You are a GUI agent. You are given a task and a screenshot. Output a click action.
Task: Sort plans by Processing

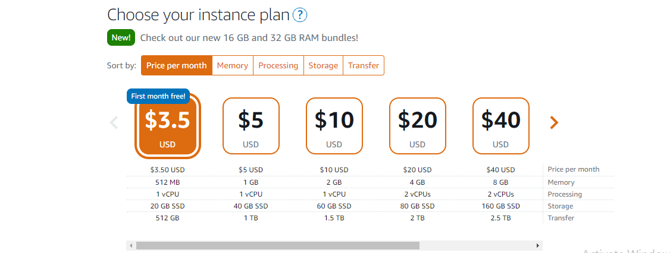pyautogui.click(x=278, y=65)
